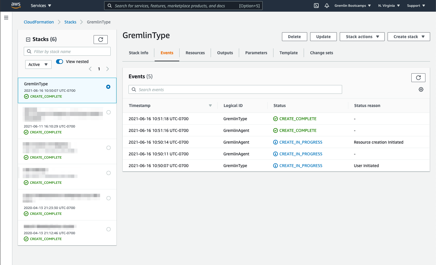Expand the Stack actions menu
The image size is (436, 265).
(362, 37)
